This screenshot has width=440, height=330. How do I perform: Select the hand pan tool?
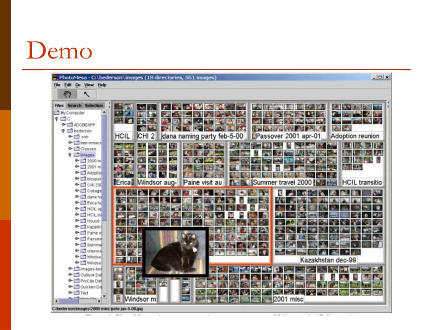pyautogui.click(x=67, y=94)
